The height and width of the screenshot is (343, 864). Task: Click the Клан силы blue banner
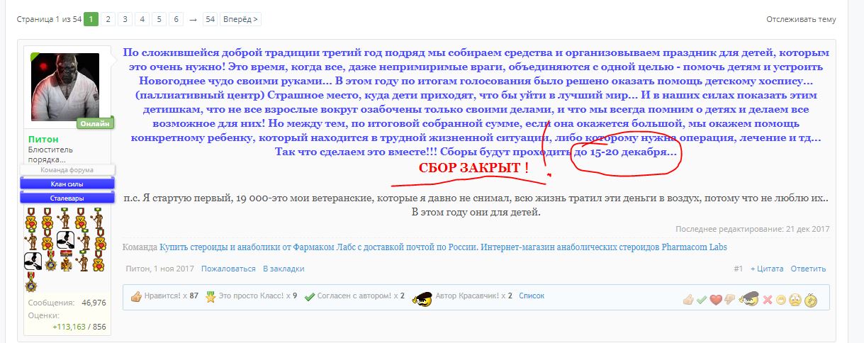point(67,184)
